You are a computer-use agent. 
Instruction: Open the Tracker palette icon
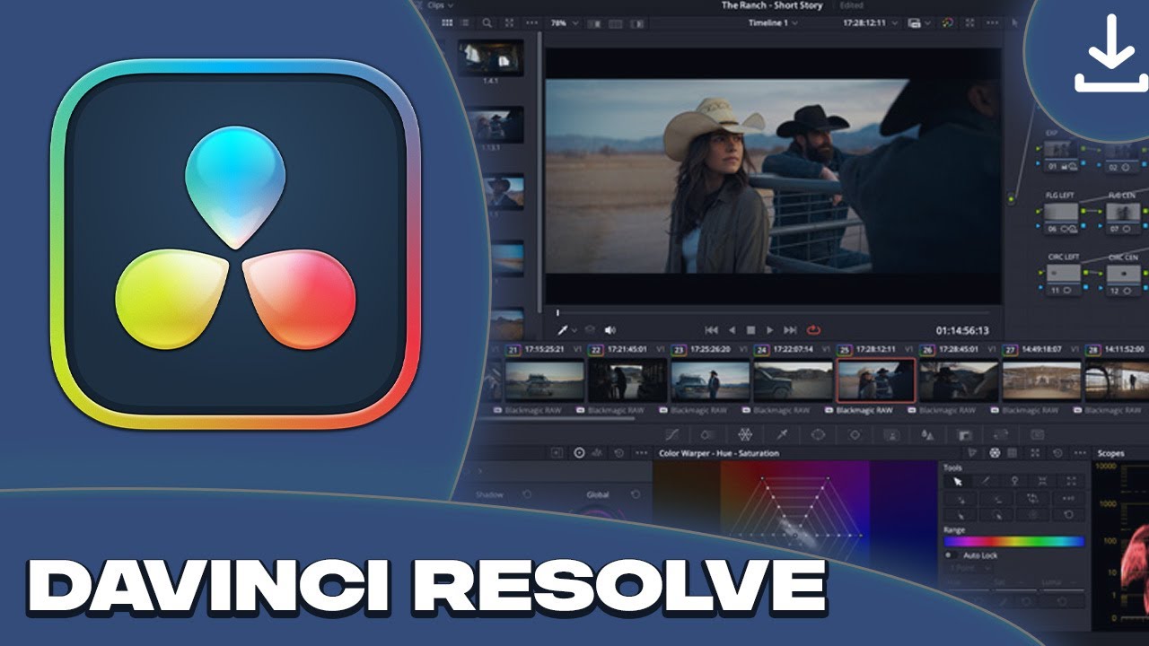[855, 434]
